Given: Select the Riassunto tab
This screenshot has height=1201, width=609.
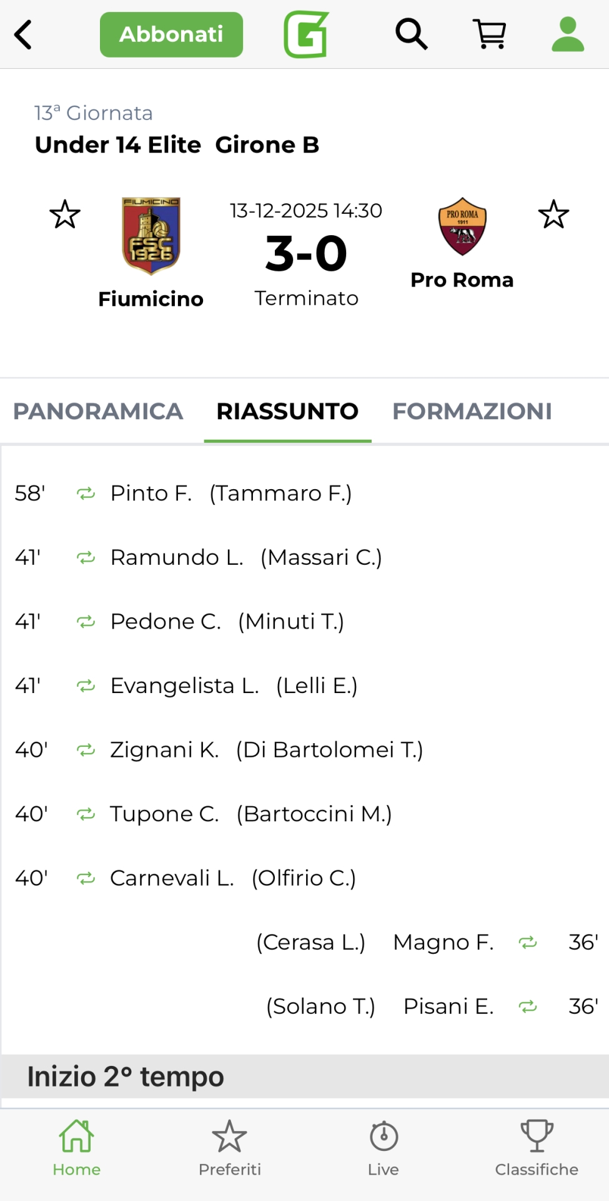Looking at the screenshot, I should coord(287,411).
